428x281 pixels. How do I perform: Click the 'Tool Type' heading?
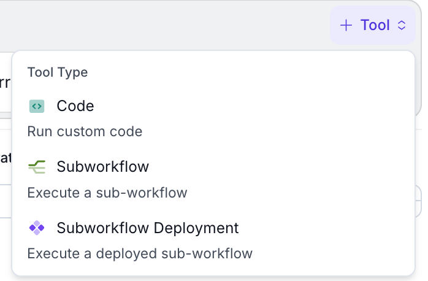(58, 72)
